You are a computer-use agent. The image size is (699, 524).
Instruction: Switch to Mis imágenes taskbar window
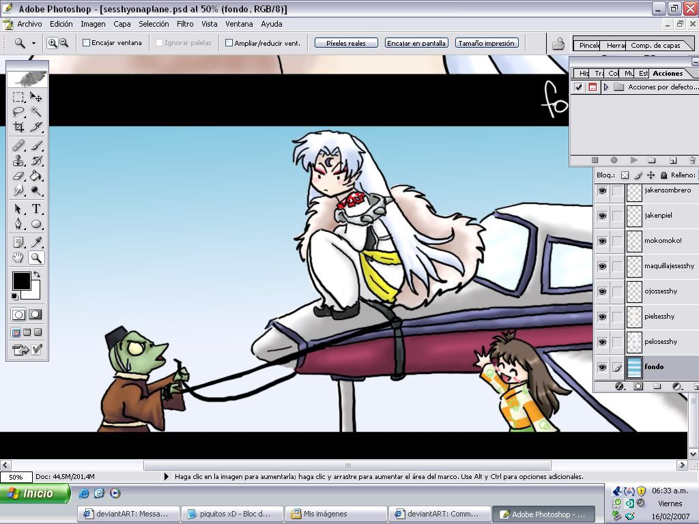[336, 514]
